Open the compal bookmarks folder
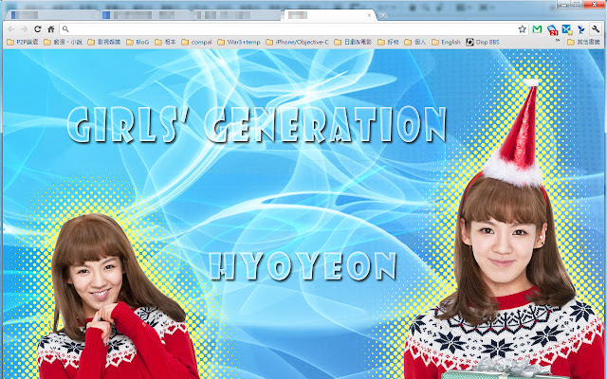607x379 pixels. pyautogui.click(x=196, y=42)
